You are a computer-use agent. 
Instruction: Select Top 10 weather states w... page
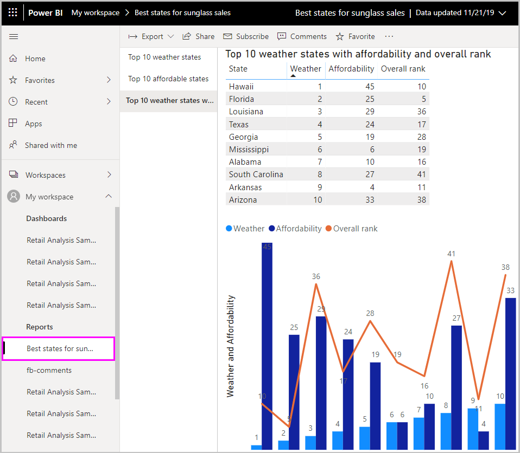click(169, 100)
